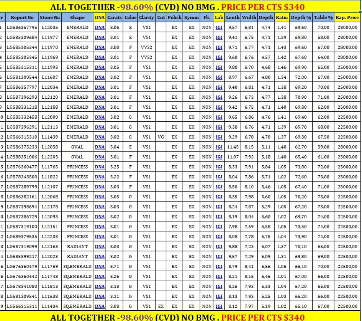
Task: Open the DNA link for radiant stone L12023
Action: pos(100,256)
